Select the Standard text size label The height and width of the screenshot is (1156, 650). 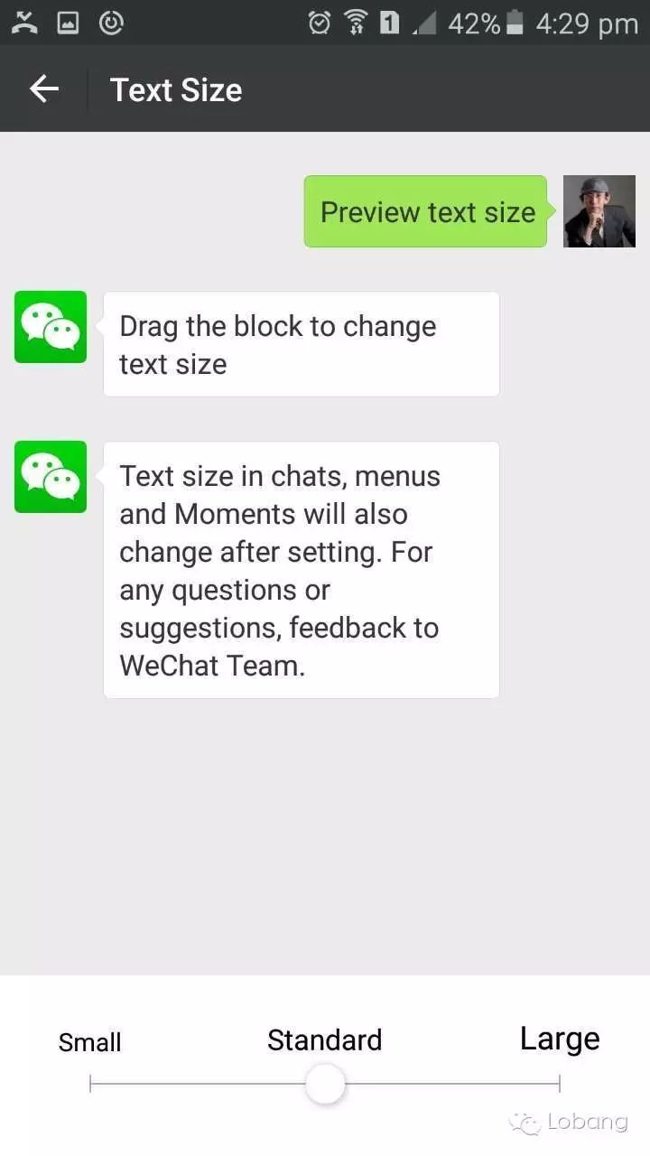tap(325, 1039)
